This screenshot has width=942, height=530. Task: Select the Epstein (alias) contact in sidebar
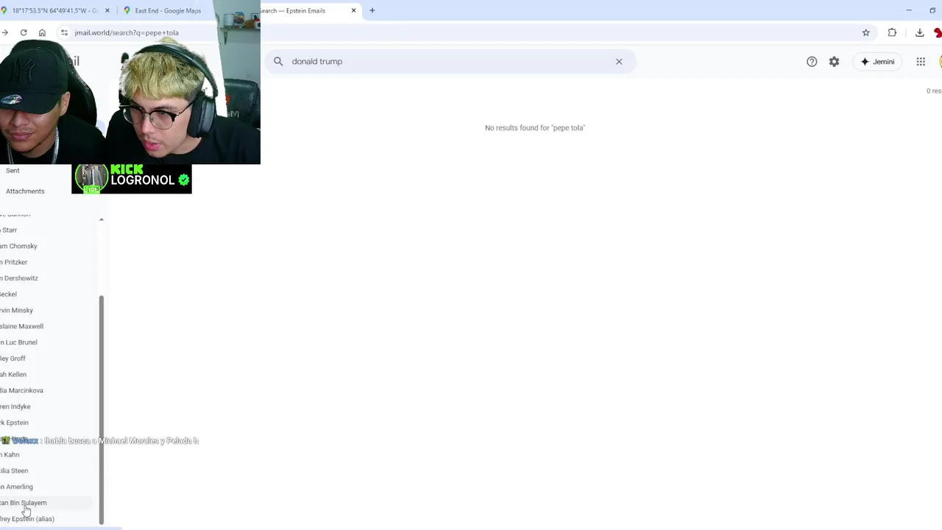pos(27,520)
